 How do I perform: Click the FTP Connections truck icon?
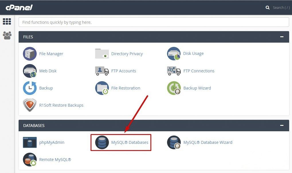tap(174, 71)
